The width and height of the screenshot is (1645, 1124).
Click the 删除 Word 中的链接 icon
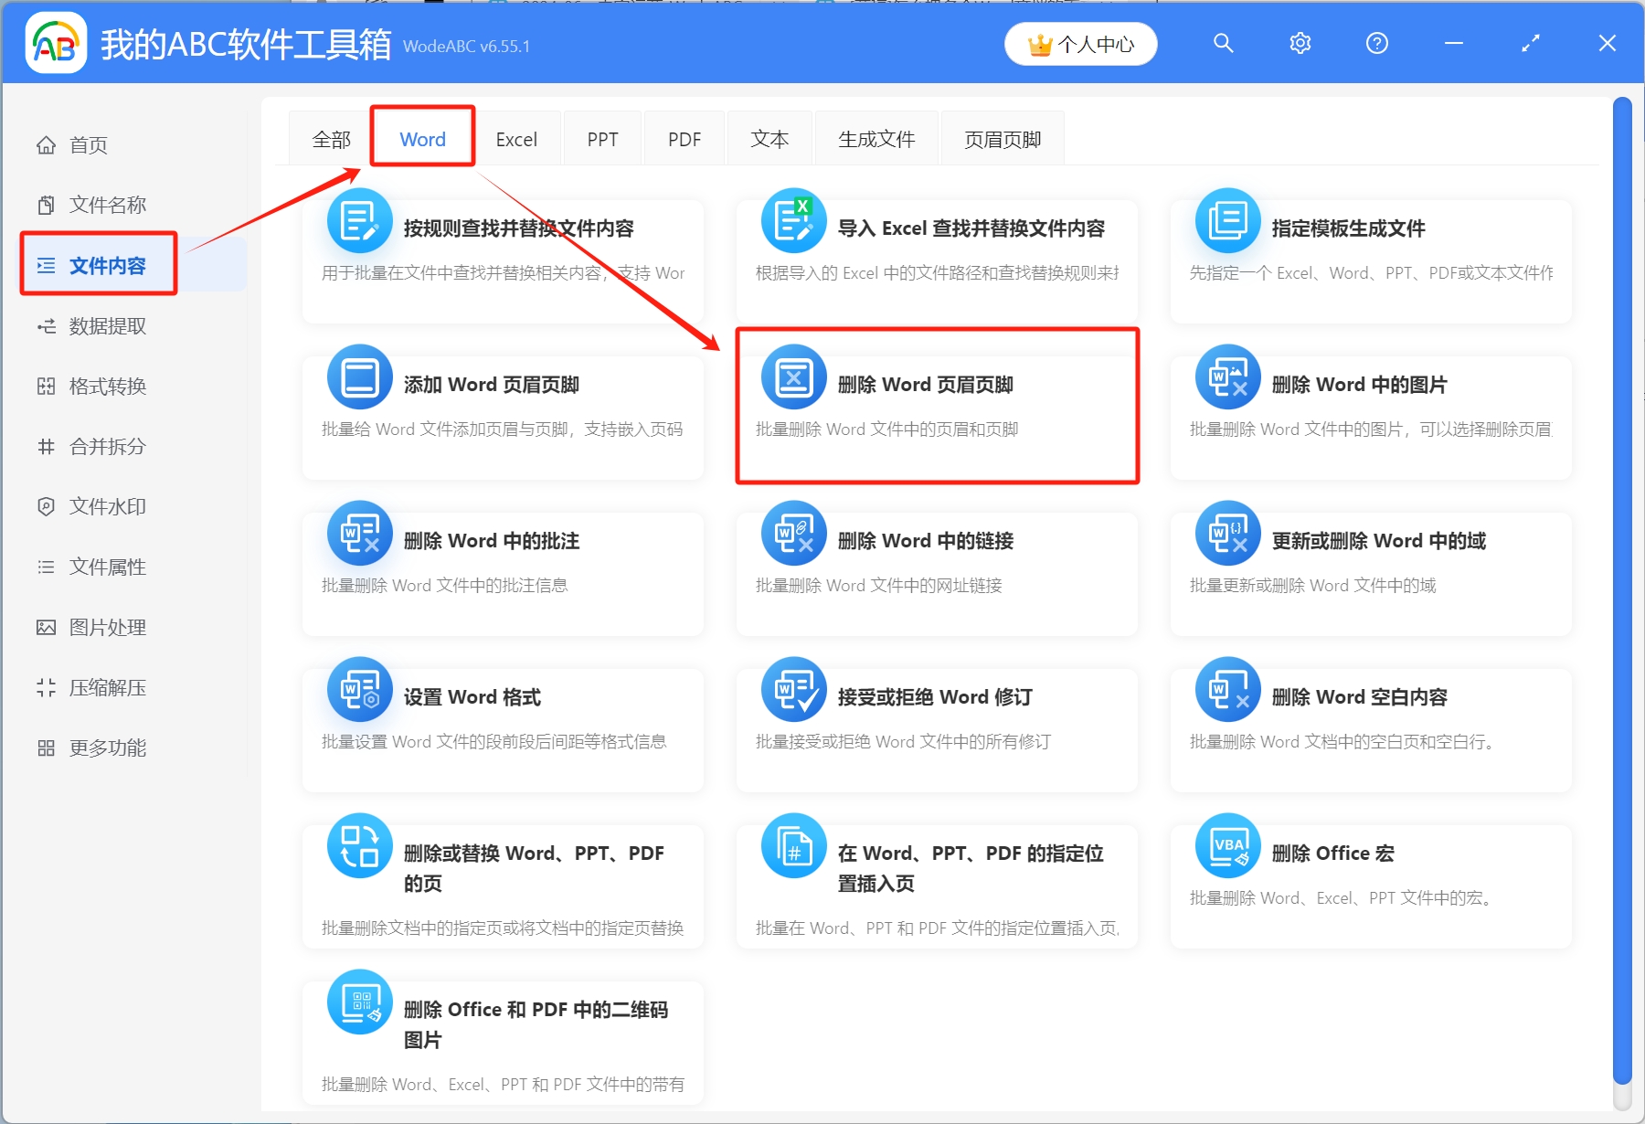tap(793, 533)
